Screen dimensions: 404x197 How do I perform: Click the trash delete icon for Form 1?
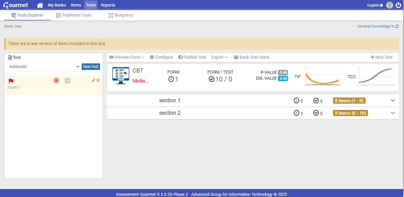click(x=98, y=80)
